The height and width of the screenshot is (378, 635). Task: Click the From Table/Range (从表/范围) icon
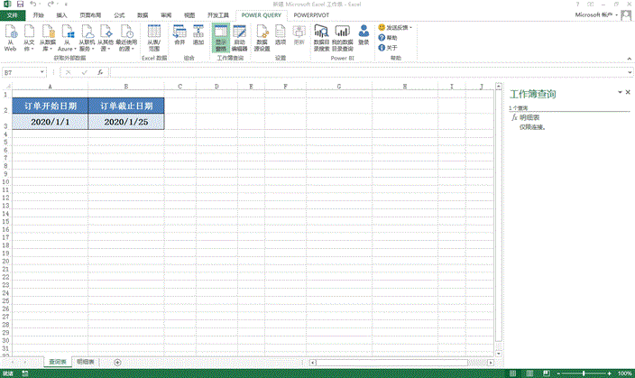[154, 37]
